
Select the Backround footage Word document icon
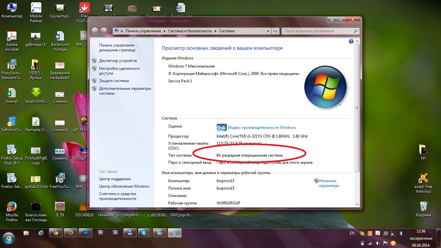pos(60,41)
